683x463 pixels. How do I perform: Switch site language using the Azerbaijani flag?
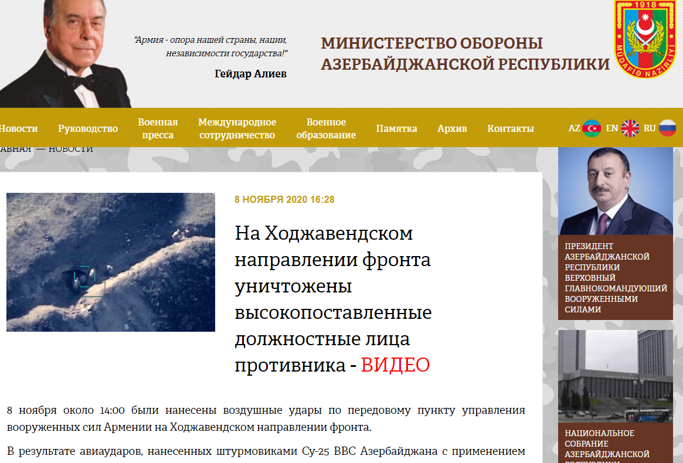[x=592, y=128]
